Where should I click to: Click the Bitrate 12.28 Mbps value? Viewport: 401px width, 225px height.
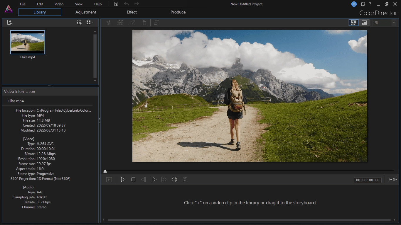click(46, 154)
